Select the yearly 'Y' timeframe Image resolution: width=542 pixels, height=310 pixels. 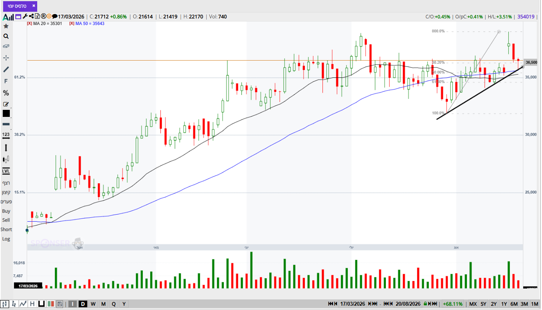tap(124, 304)
